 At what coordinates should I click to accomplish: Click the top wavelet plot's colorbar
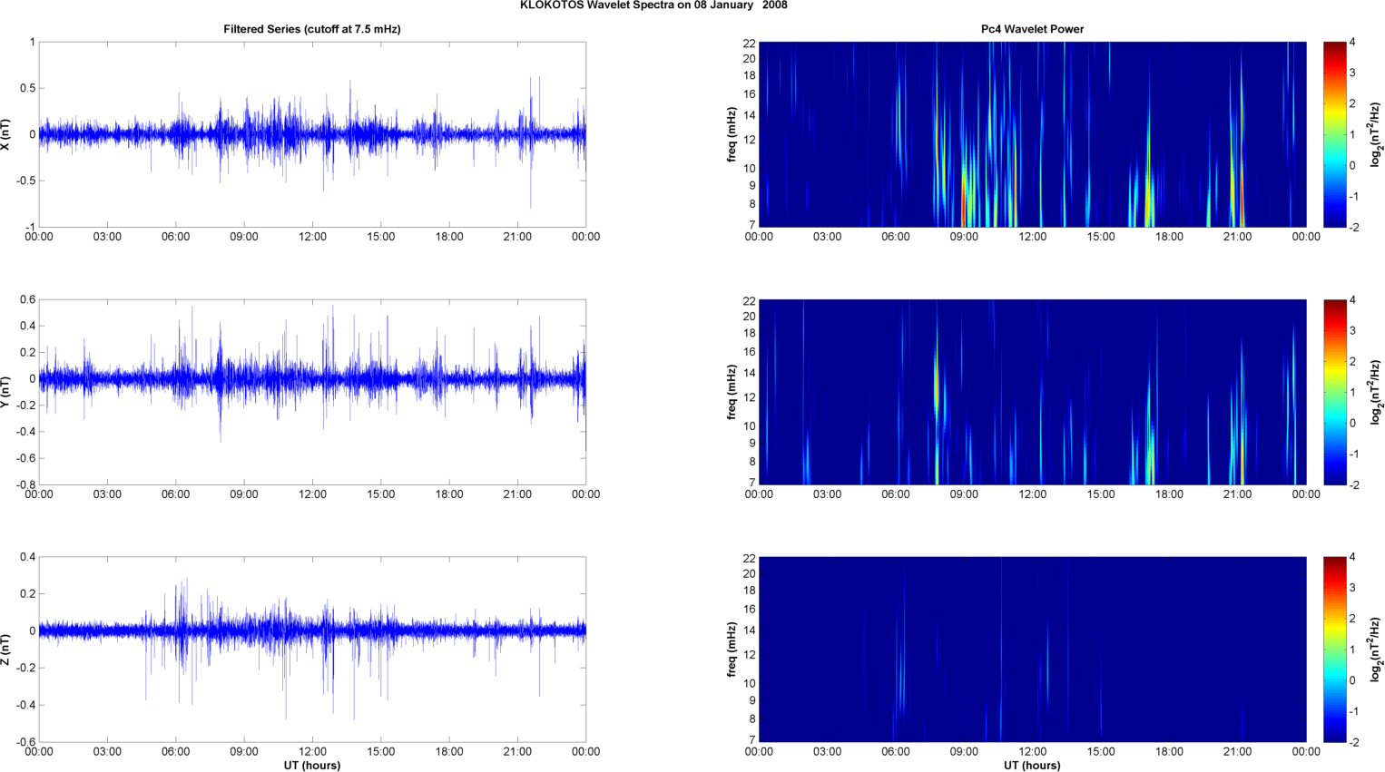point(1334,134)
